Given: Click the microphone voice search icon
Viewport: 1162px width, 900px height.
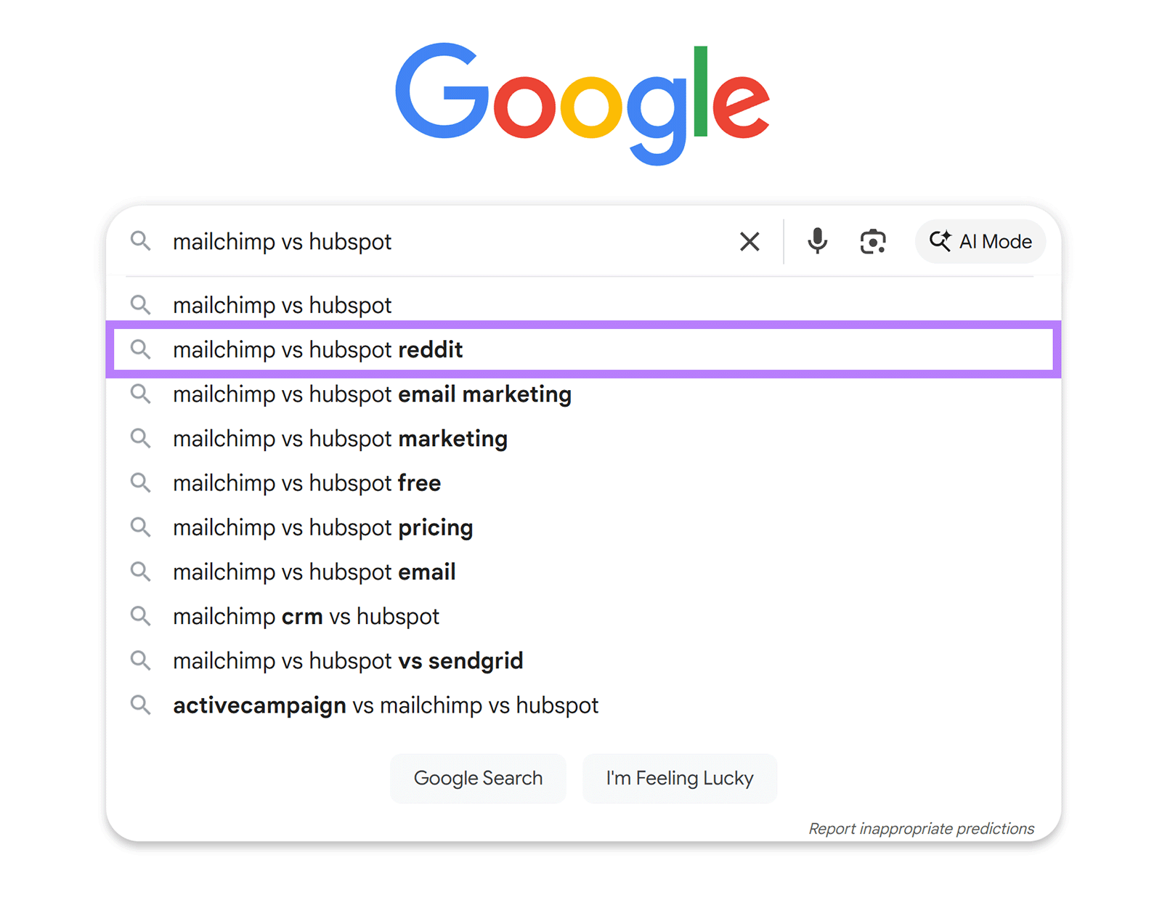Looking at the screenshot, I should pyautogui.click(x=816, y=241).
